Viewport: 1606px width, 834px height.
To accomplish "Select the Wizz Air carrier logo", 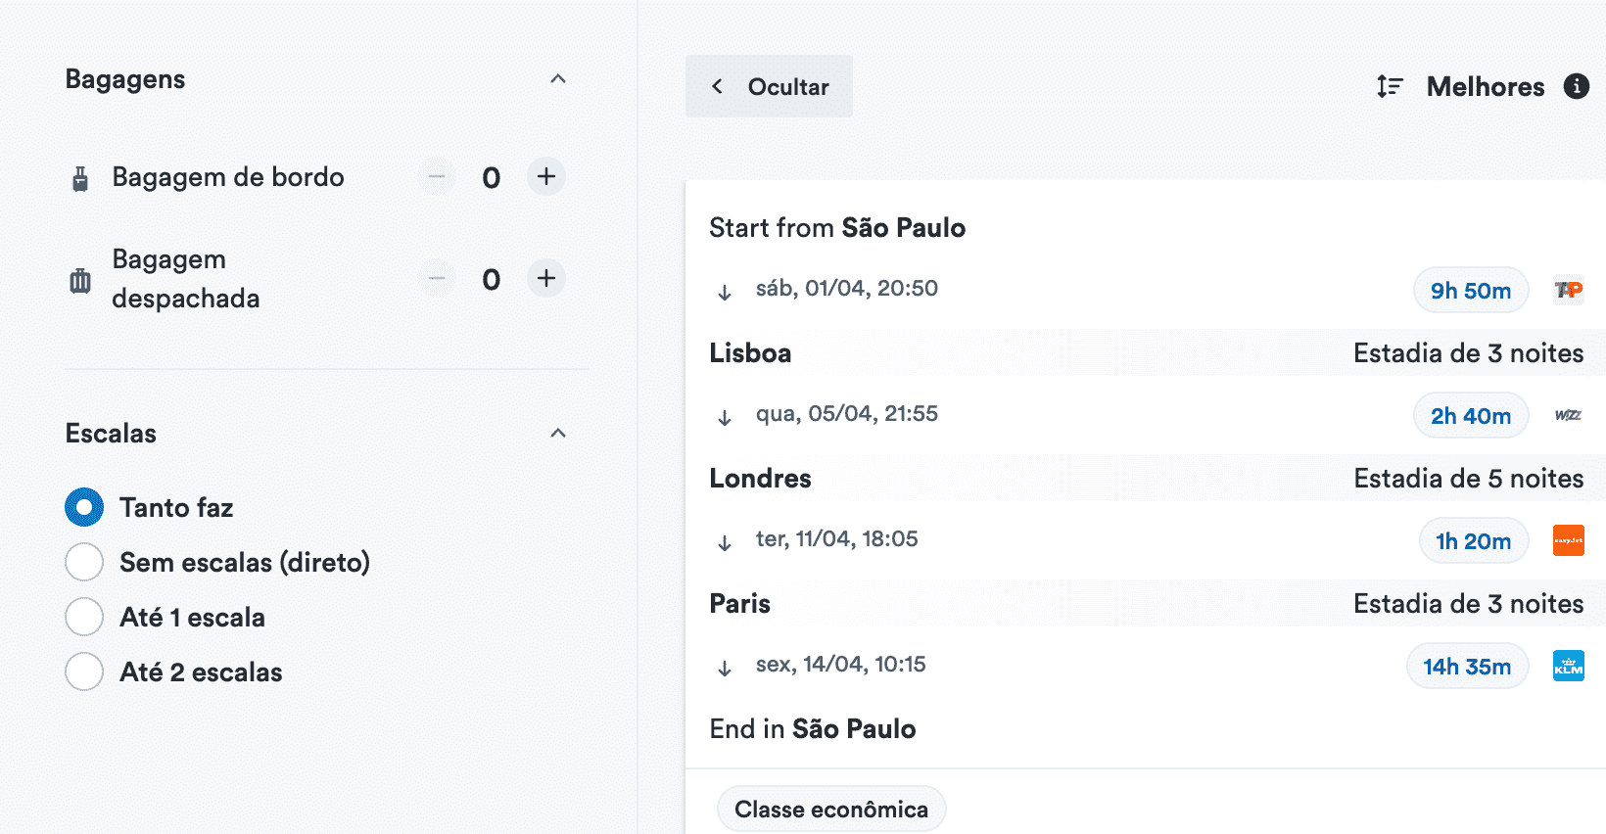I will tap(1568, 415).
